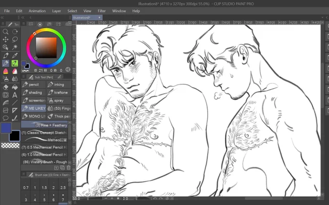Select the Auto select magic wand tool

coord(15,47)
